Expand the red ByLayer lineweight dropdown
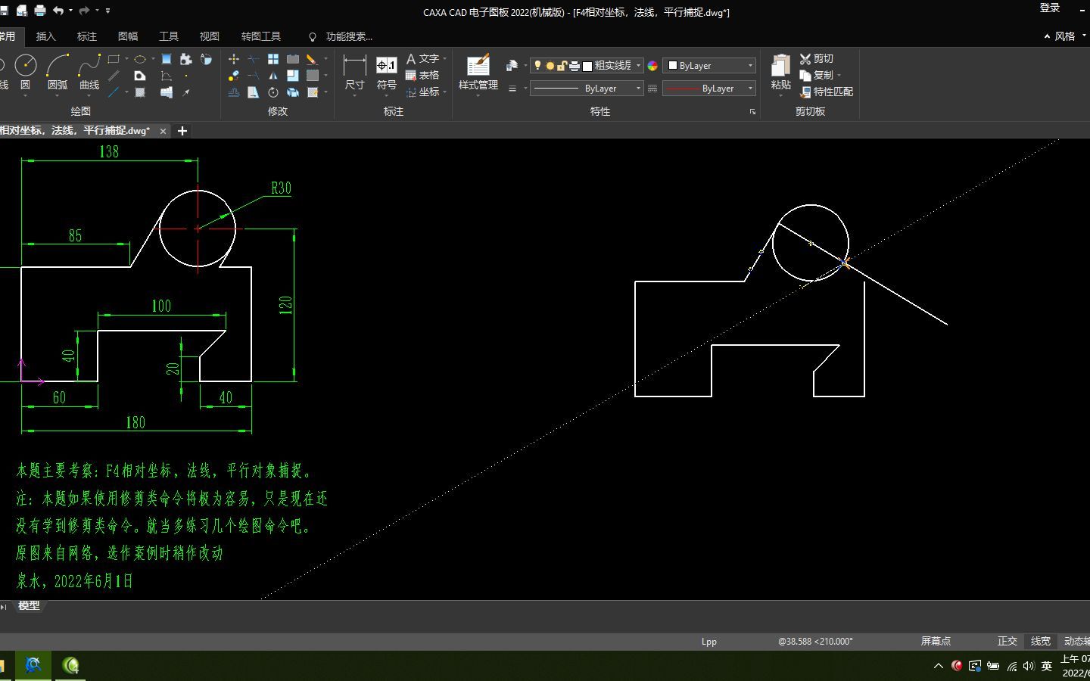This screenshot has width=1090, height=681. [x=709, y=89]
